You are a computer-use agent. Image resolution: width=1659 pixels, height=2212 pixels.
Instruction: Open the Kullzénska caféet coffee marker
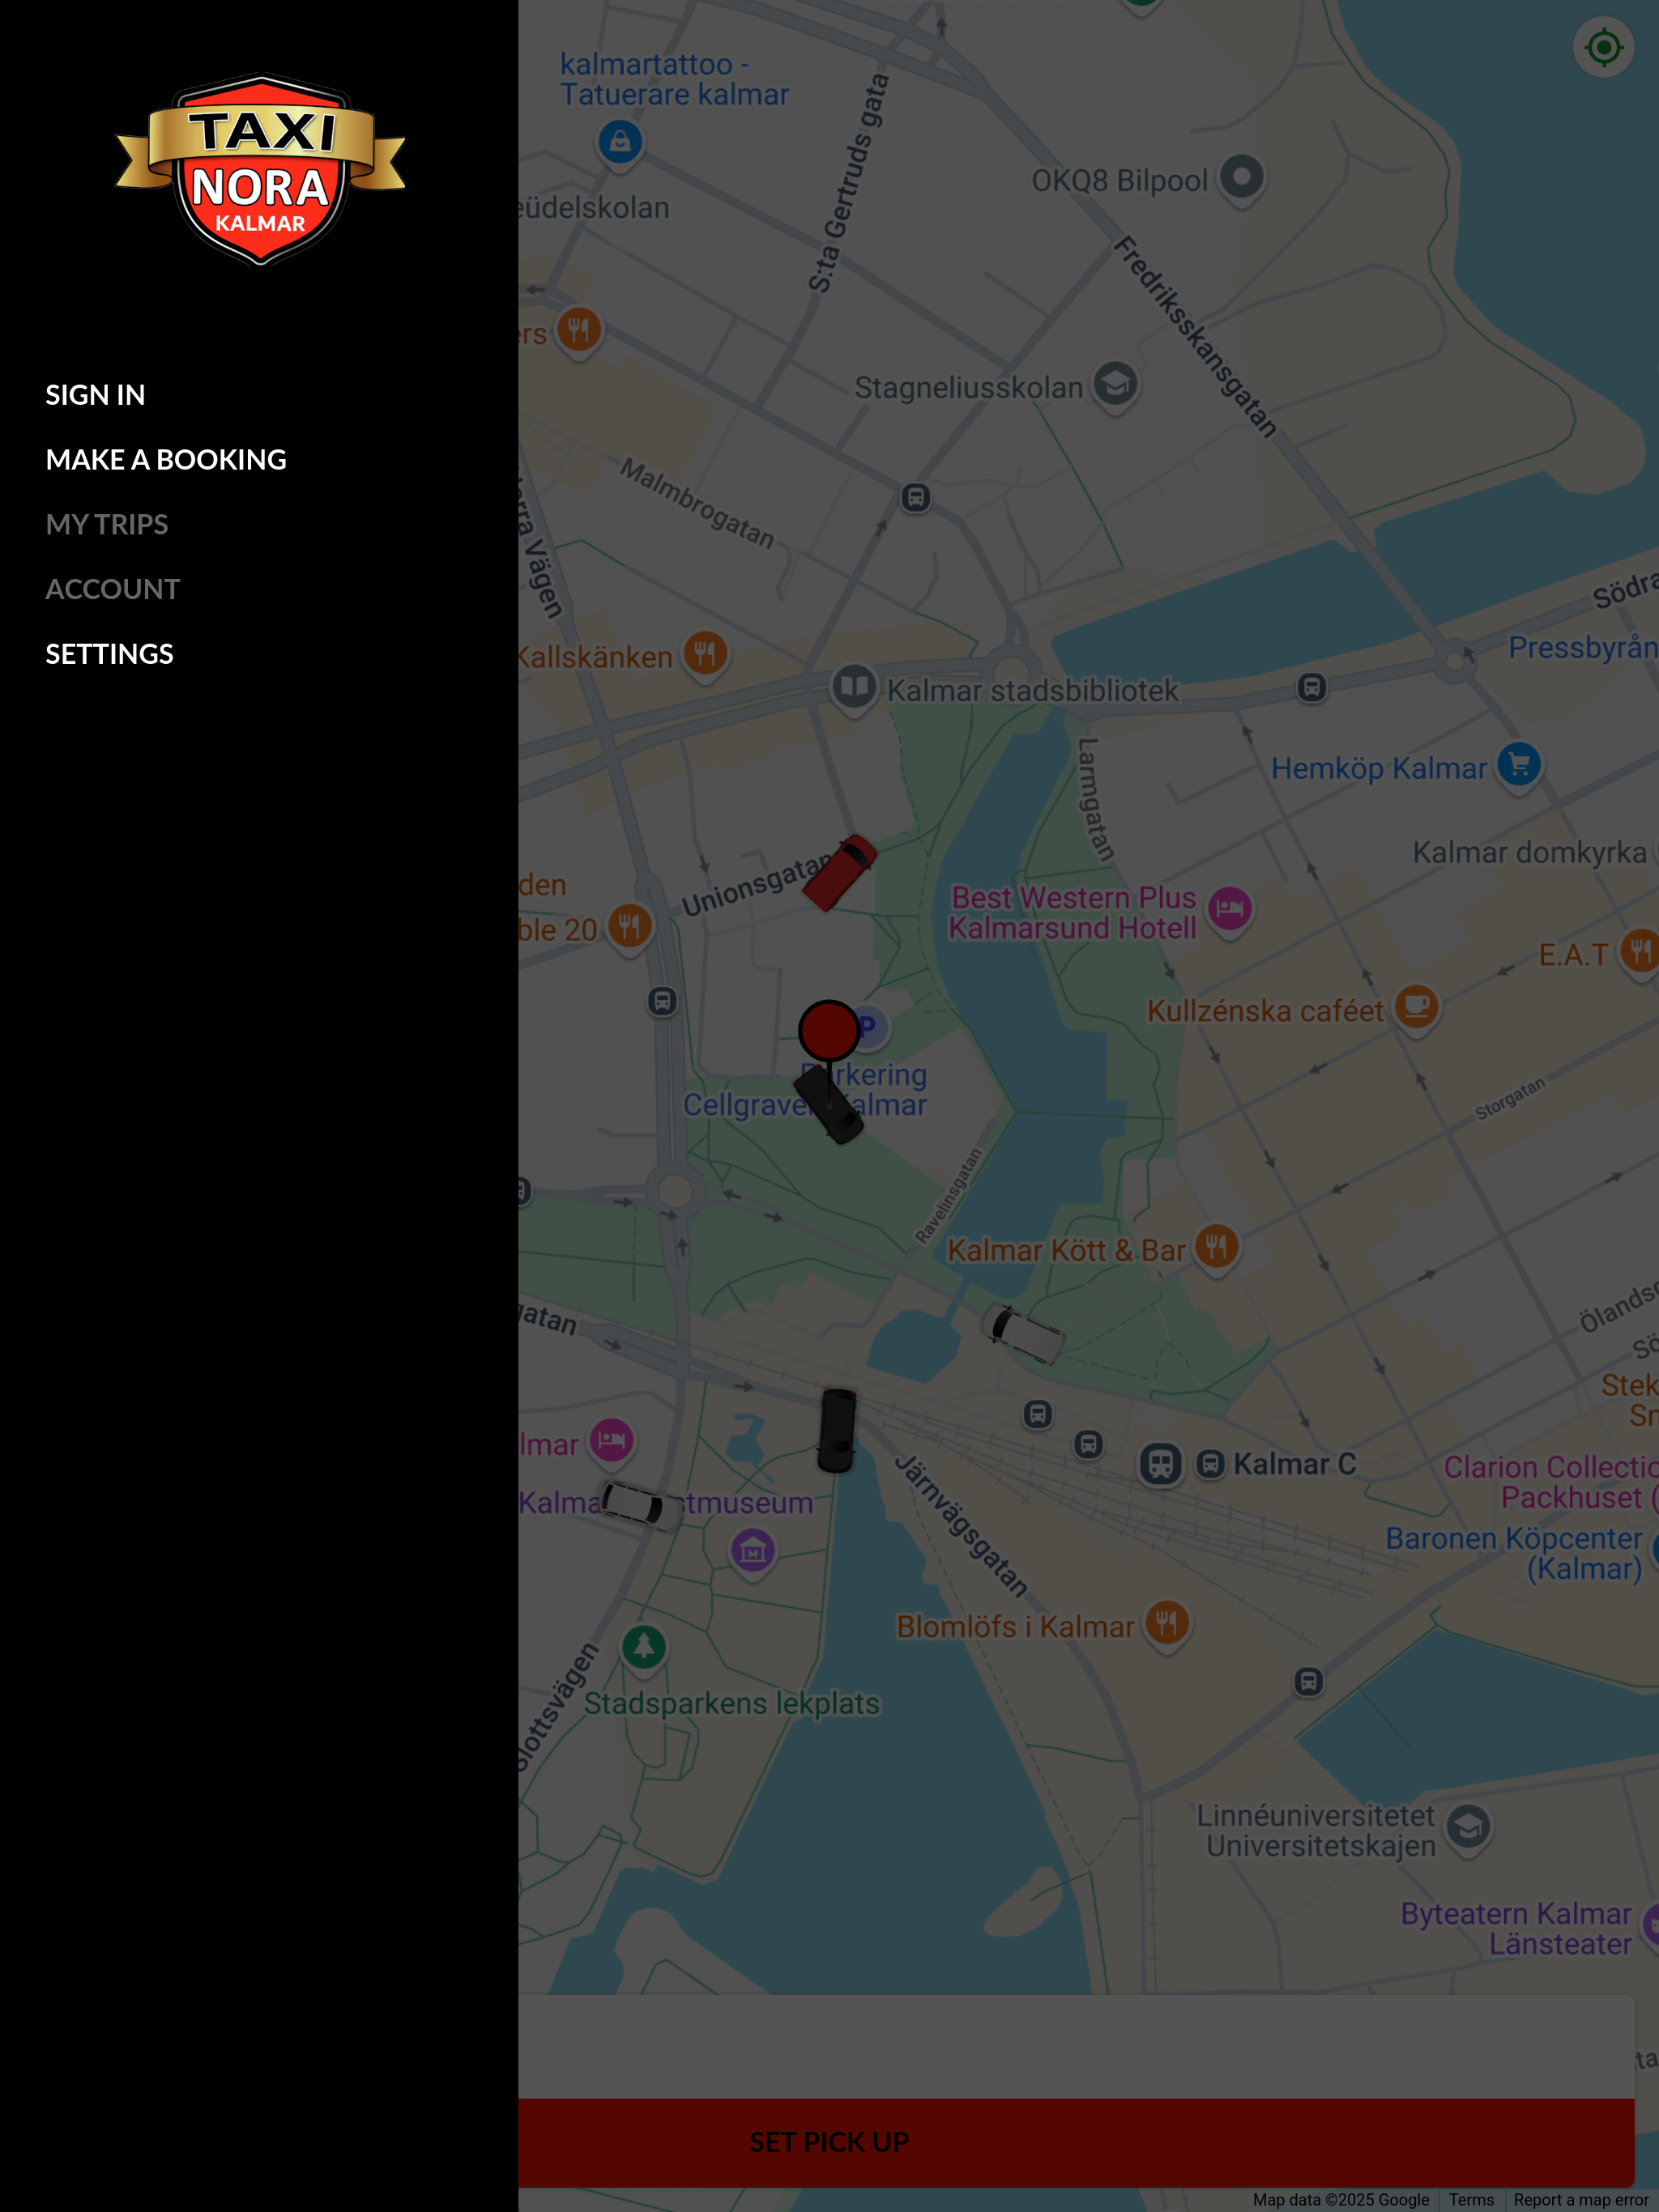pos(1416,1006)
